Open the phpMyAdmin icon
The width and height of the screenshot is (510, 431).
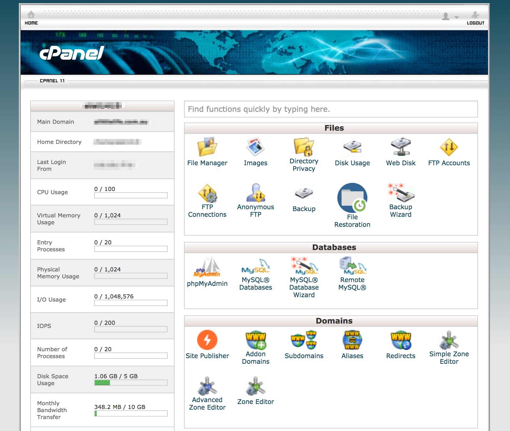[207, 268]
